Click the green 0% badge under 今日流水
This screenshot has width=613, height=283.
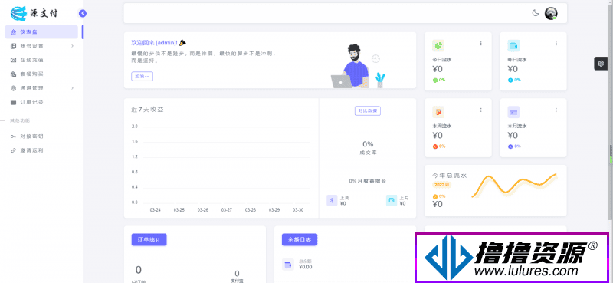click(439, 80)
